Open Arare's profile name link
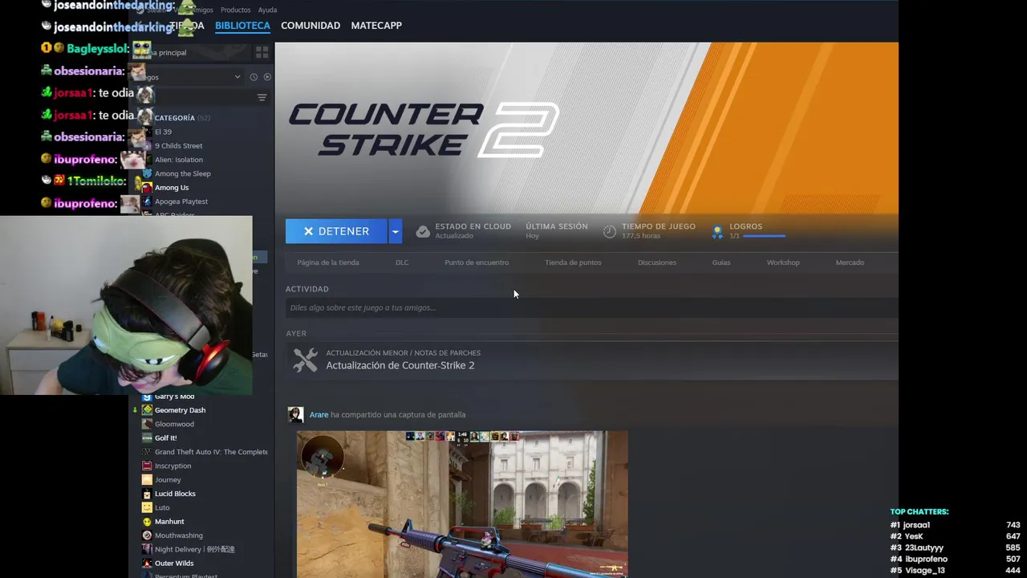 [x=319, y=415]
